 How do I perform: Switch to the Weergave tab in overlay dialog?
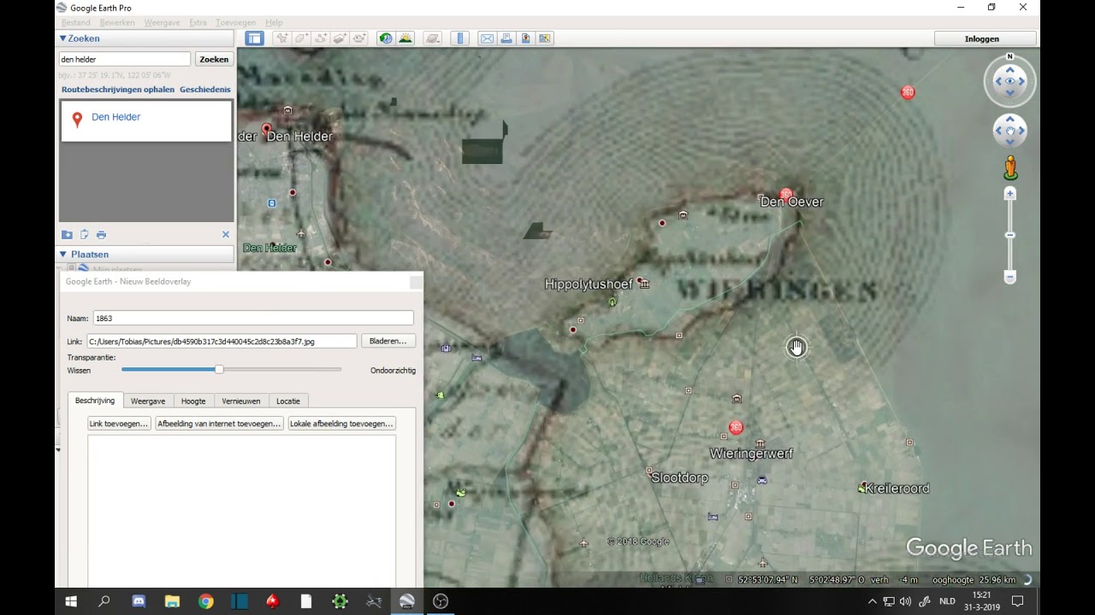(x=148, y=401)
